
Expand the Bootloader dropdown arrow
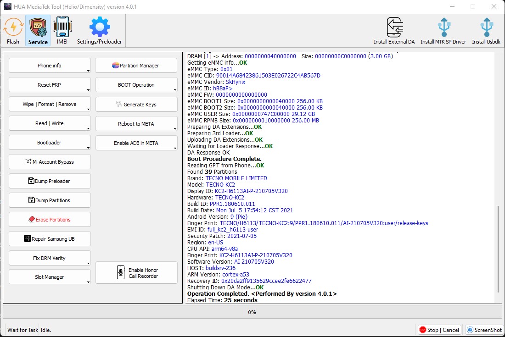point(88,148)
